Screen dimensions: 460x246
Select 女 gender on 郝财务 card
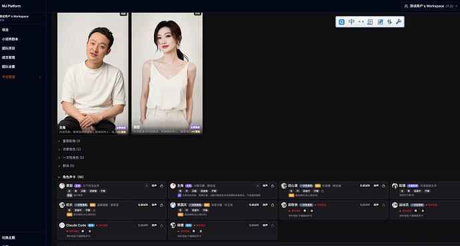click(x=312, y=211)
